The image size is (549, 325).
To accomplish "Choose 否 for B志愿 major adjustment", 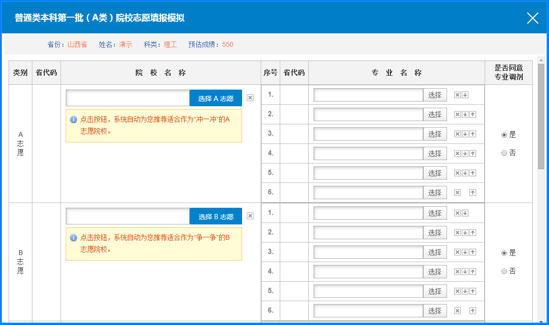I will point(504,271).
